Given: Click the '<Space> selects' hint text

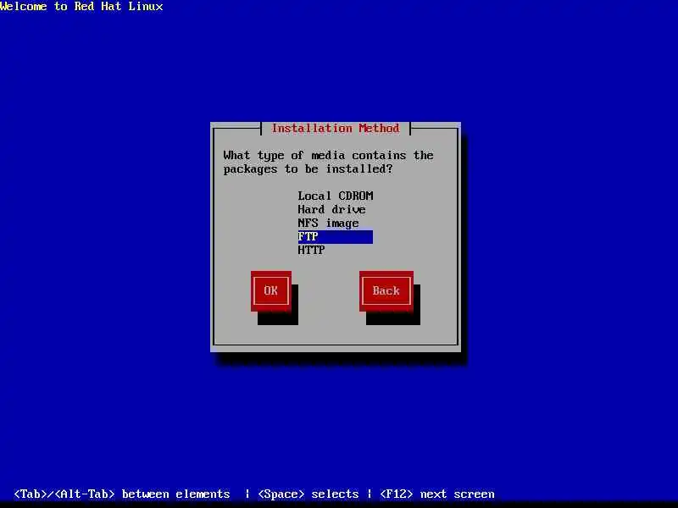Looking at the screenshot, I should [x=308, y=494].
